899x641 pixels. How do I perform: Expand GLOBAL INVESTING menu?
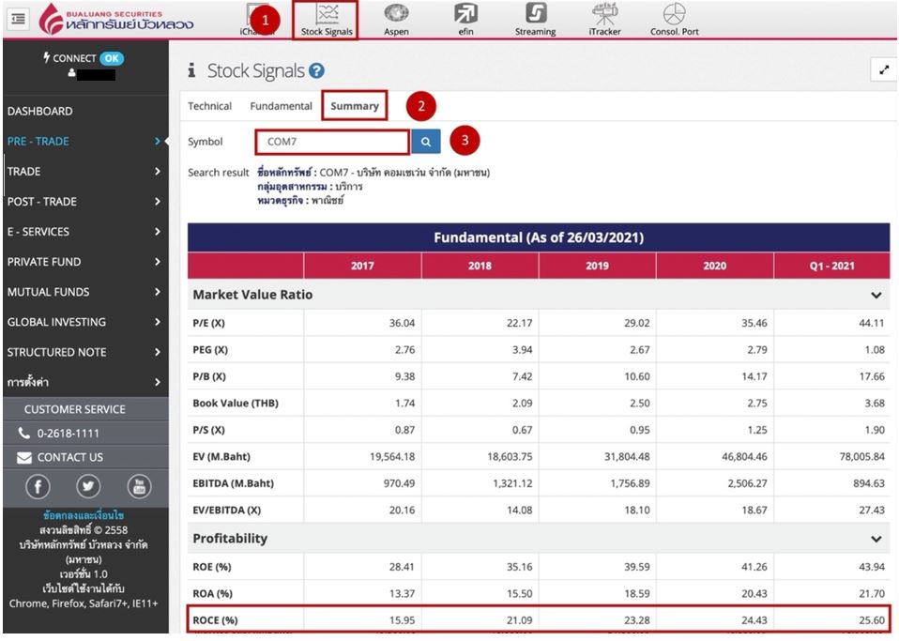[86, 322]
